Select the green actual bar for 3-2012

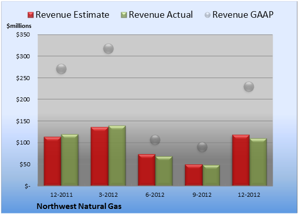coord(117,155)
